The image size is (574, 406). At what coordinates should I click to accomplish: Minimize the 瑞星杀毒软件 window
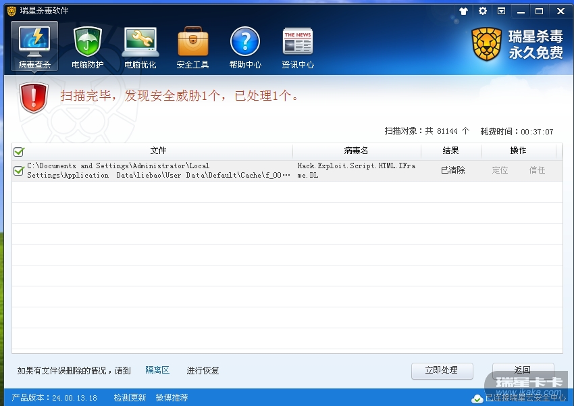coord(521,11)
